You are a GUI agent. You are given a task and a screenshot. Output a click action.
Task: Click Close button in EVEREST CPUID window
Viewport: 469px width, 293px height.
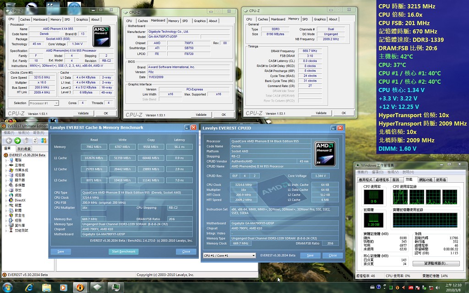tap(333, 255)
